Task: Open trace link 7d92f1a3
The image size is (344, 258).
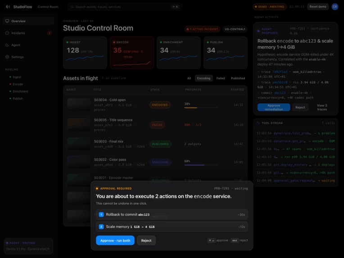Action: pyautogui.click(x=280, y=72)
